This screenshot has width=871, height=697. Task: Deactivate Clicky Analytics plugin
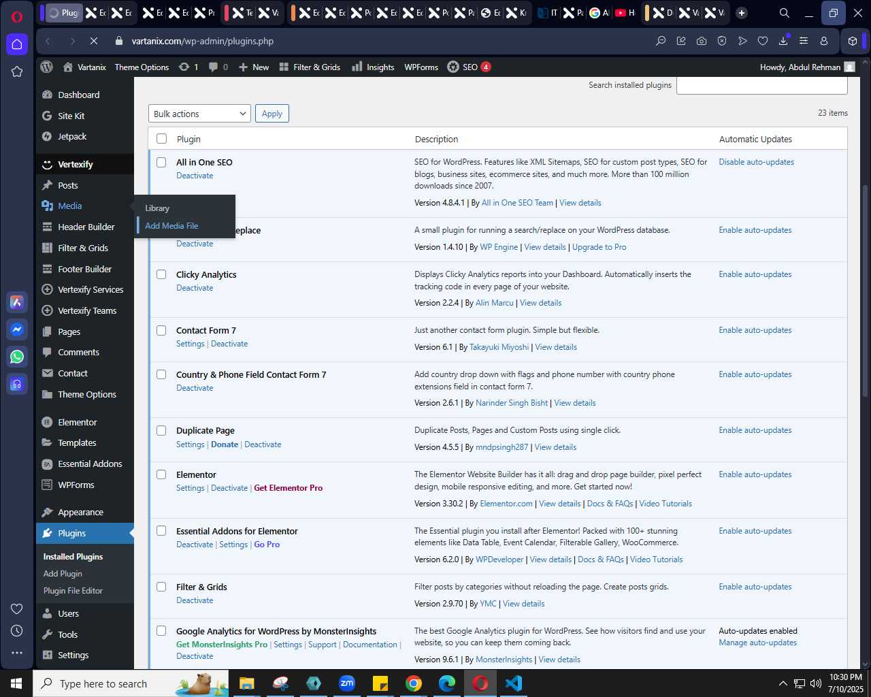pyautogui.click(x=195, y=288)
